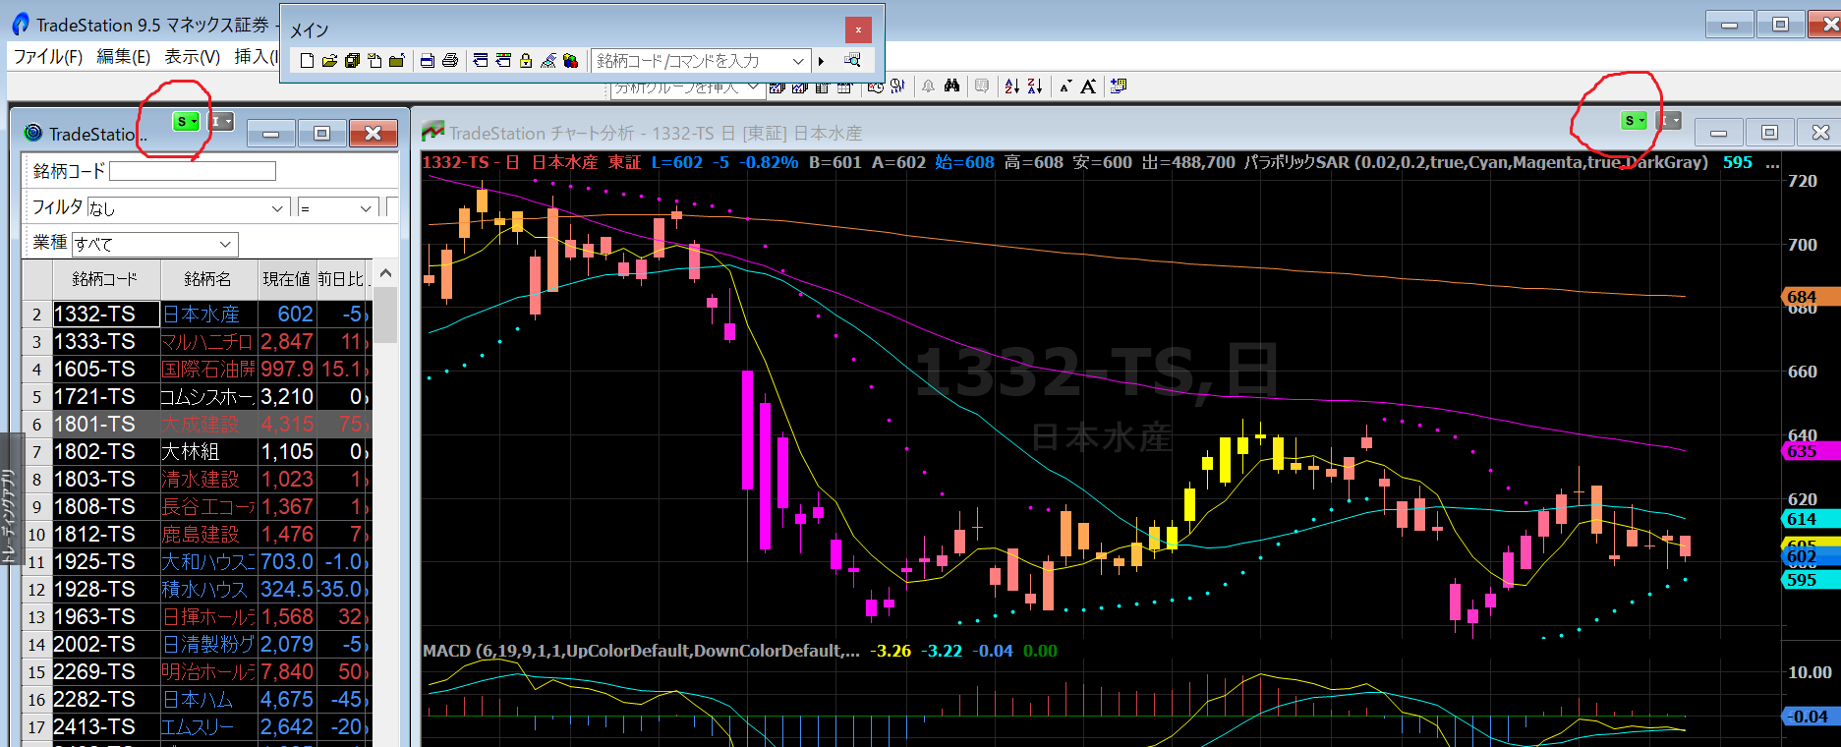Sort by the 現在値 column header
Screen dimensions: 1841x747
tap(286, 279)
